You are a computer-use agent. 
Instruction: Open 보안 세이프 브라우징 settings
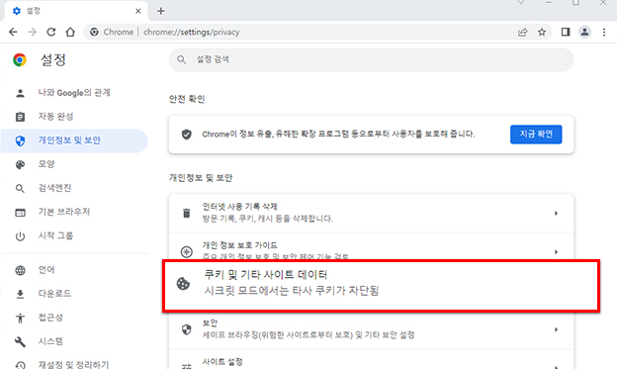(x=371, y=329)
